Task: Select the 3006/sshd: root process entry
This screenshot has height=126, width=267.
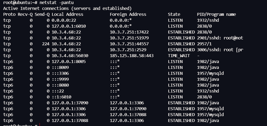Action: 220,50
